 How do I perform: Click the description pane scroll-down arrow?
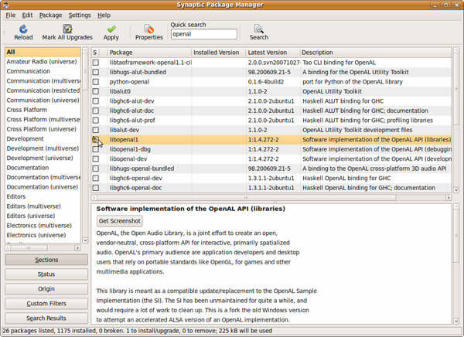(456, 321)
